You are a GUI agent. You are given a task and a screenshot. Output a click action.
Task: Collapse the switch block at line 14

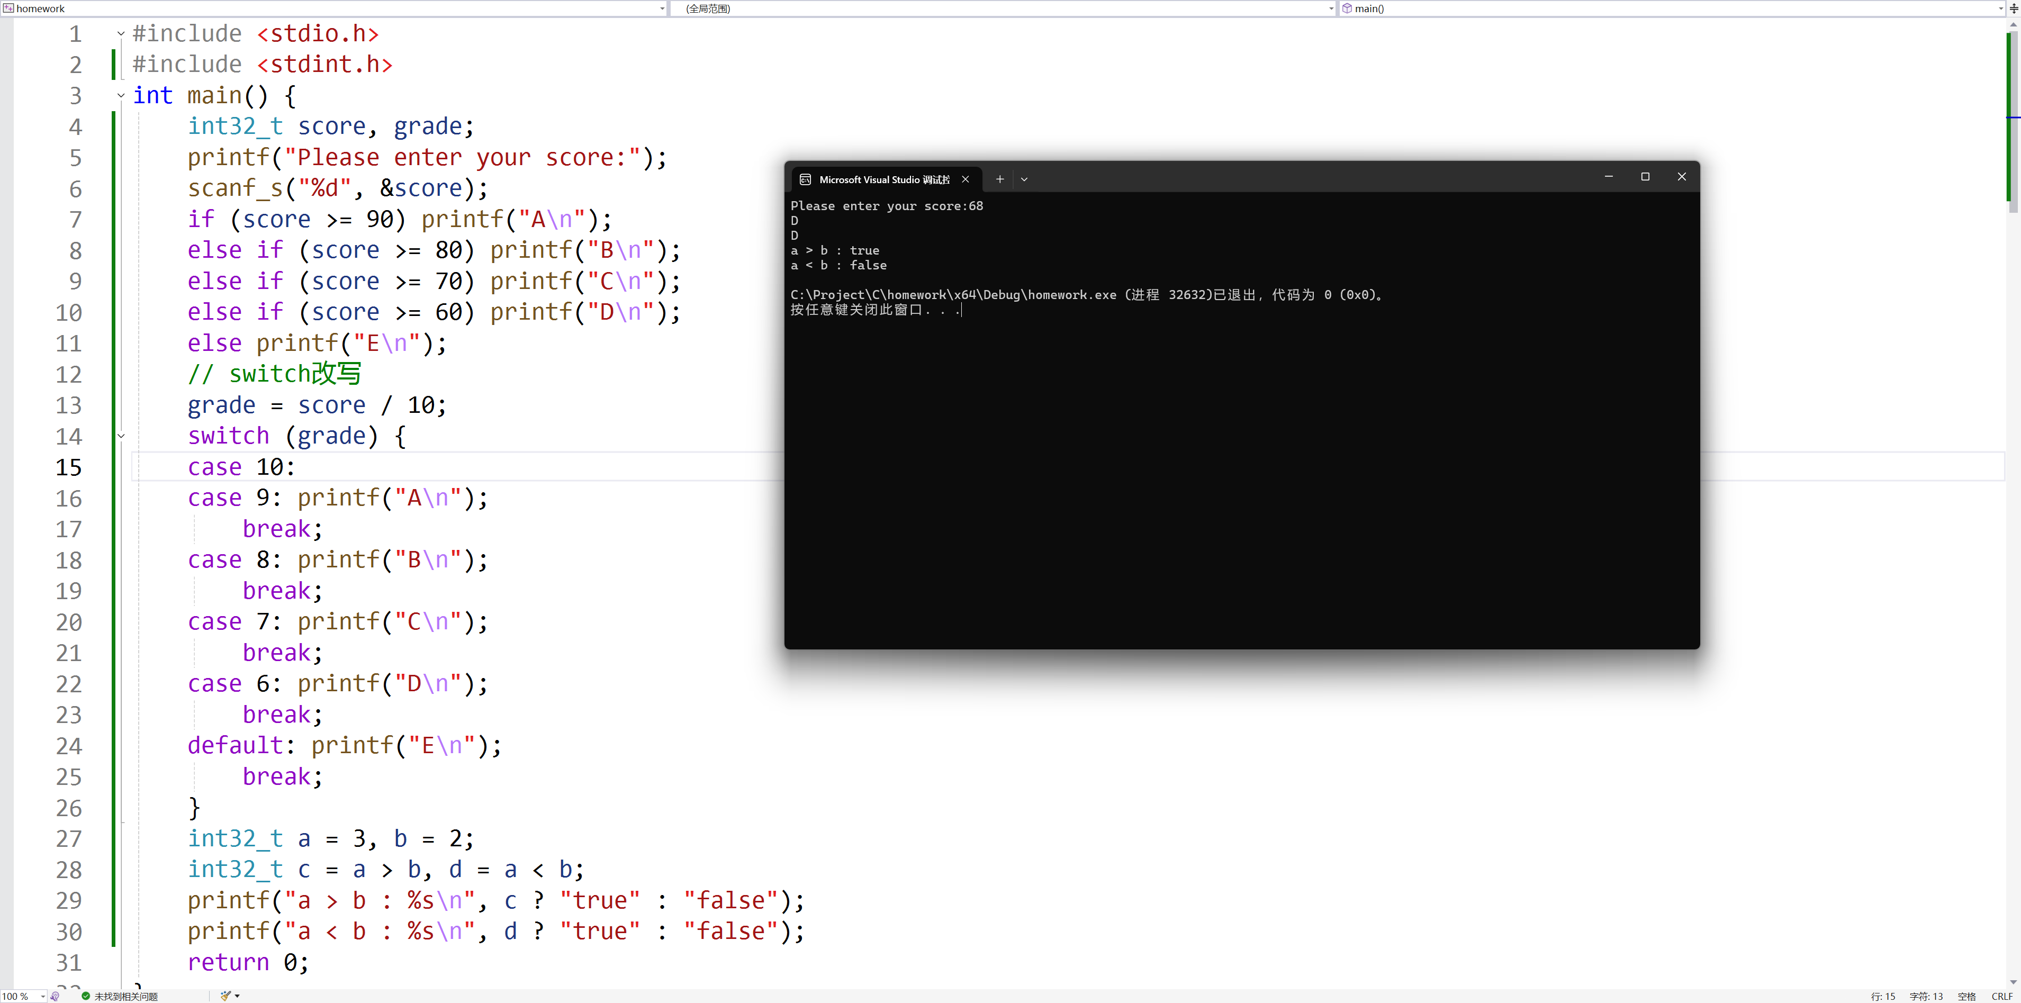coord(121,436)
